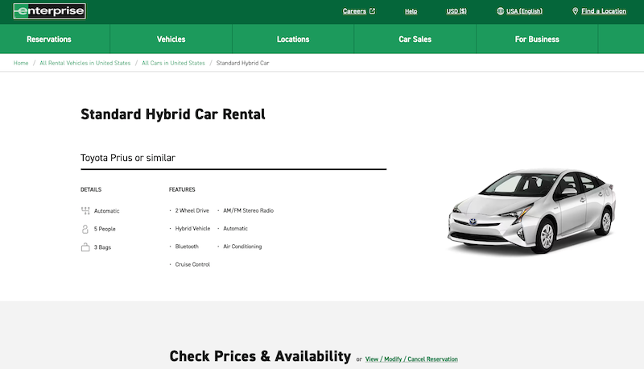Click the DETAILS section label

click(91, 189)
